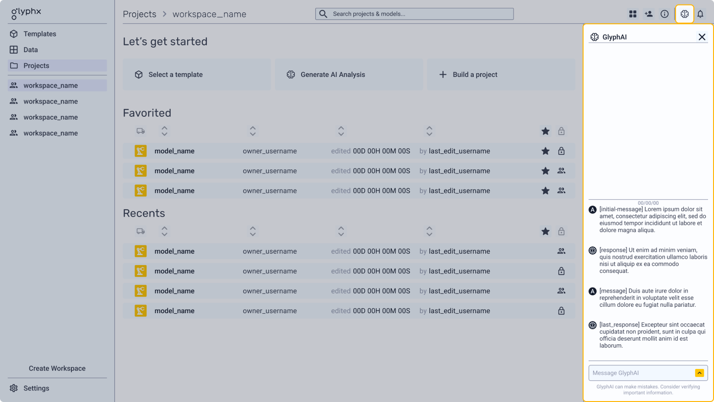Open the GlyphAI brain icon in top bar
Viewport: 714px width, 402px height.
point(684,14)
